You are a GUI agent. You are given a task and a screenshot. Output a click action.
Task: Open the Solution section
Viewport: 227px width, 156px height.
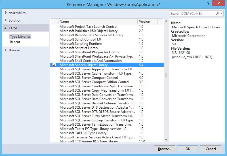click(15, 20)
